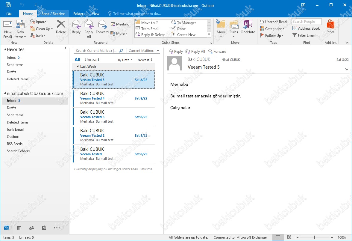Collapse the Favorites group

5,49
